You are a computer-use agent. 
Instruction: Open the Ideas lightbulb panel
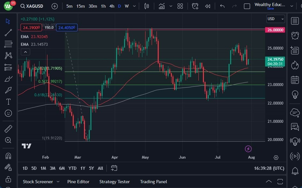295,94
